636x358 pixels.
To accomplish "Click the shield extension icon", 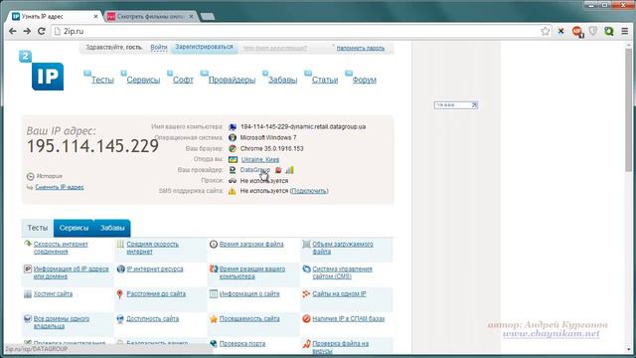I will point(593,31).
